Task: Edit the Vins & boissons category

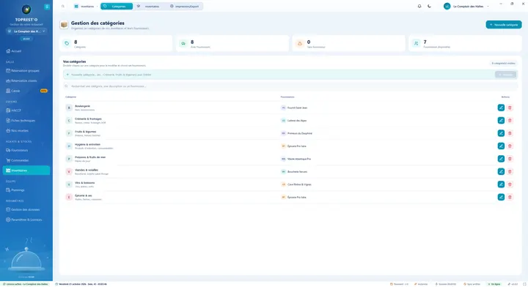Action: pos(501,184)
